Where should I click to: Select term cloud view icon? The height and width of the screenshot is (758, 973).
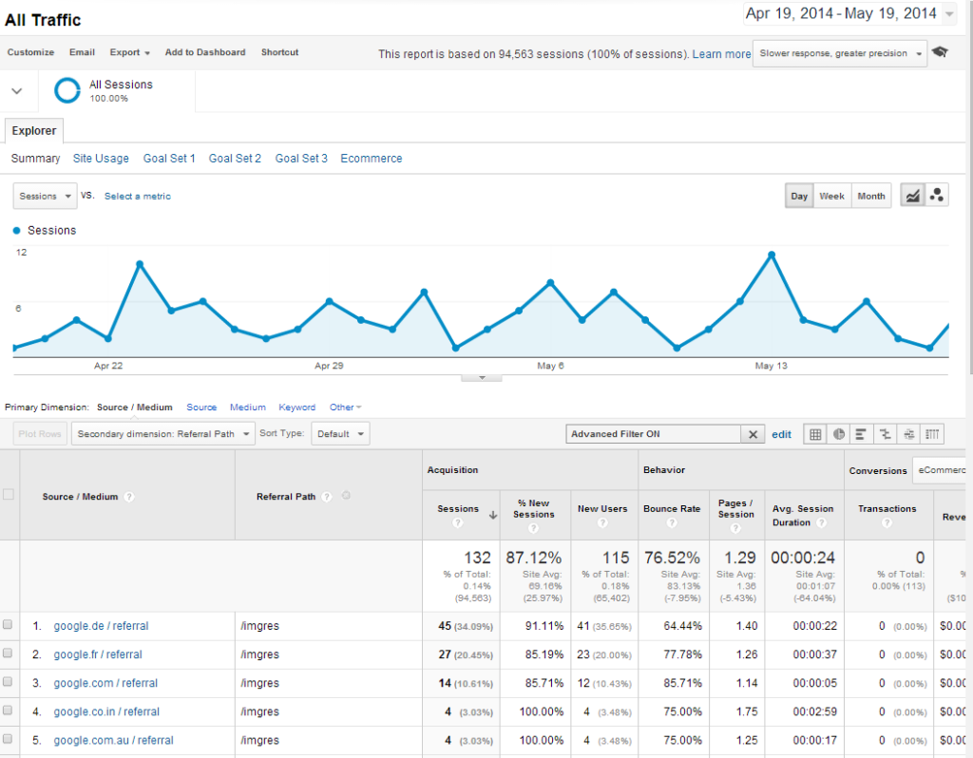click(x=909, y=434)
